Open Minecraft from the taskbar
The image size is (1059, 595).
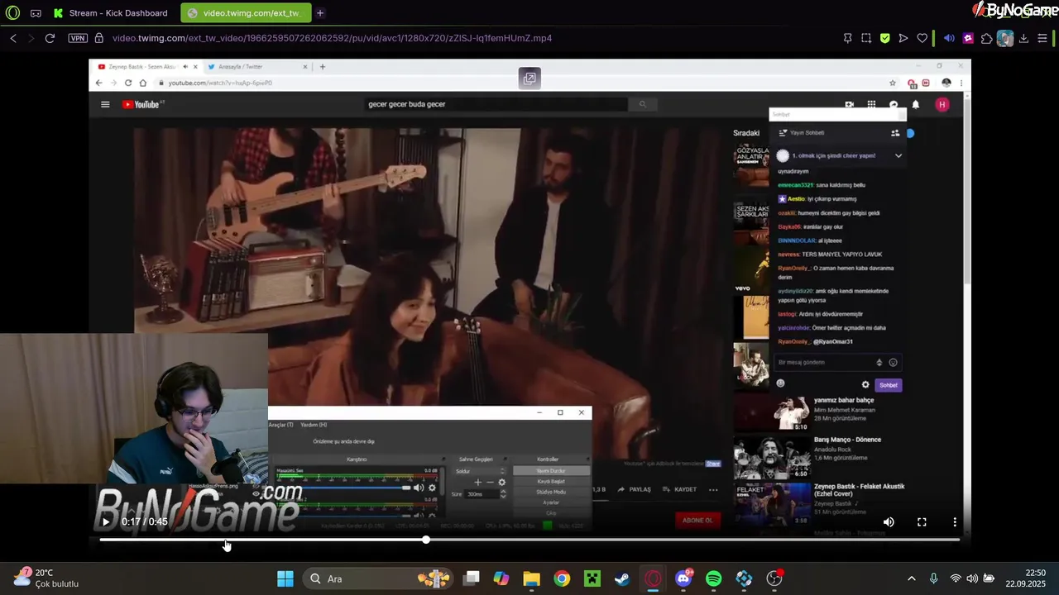pos(592,578)
